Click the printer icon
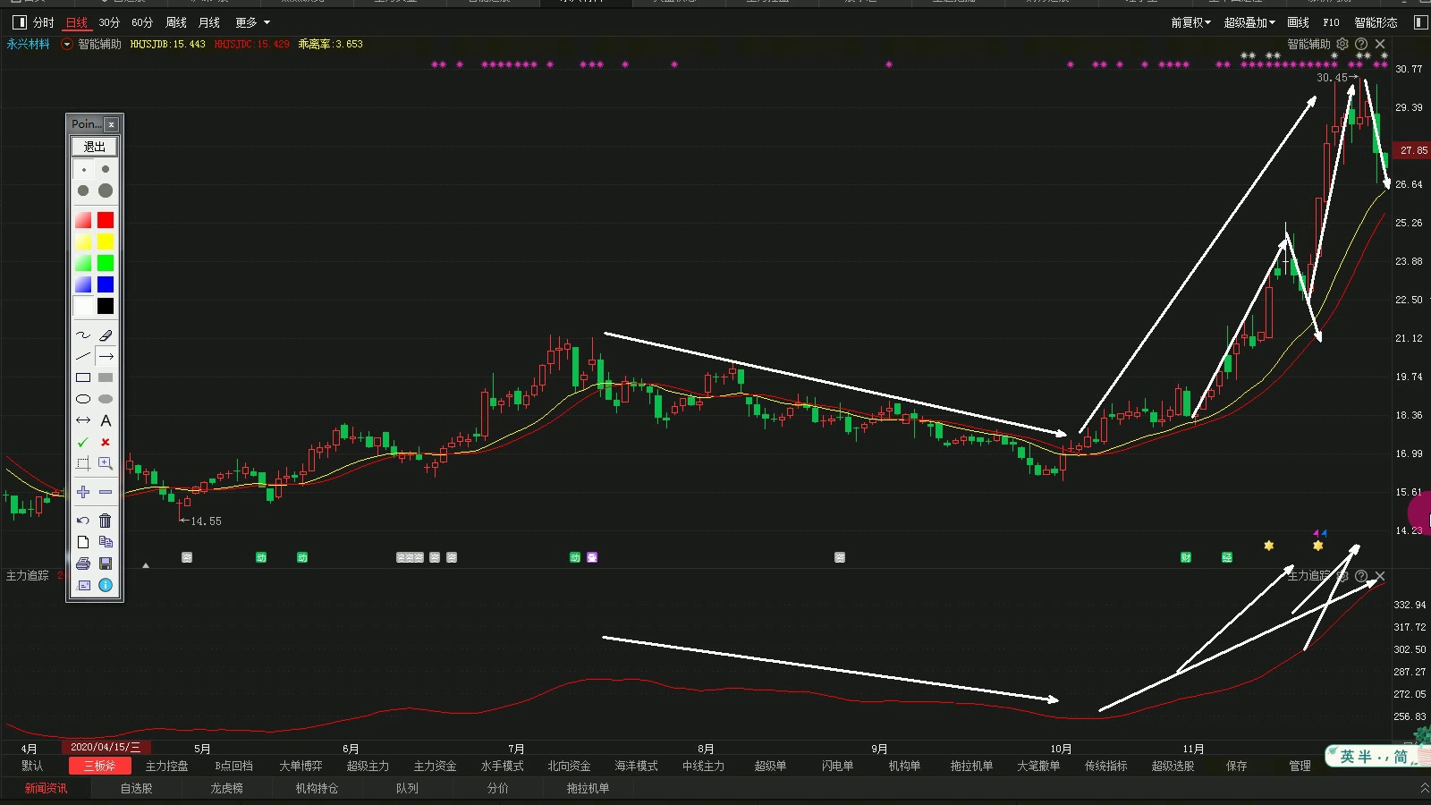Screen dimensions: 1431x805 [x=83, y=563]
